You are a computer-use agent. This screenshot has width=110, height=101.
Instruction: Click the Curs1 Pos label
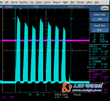(100, 14)
